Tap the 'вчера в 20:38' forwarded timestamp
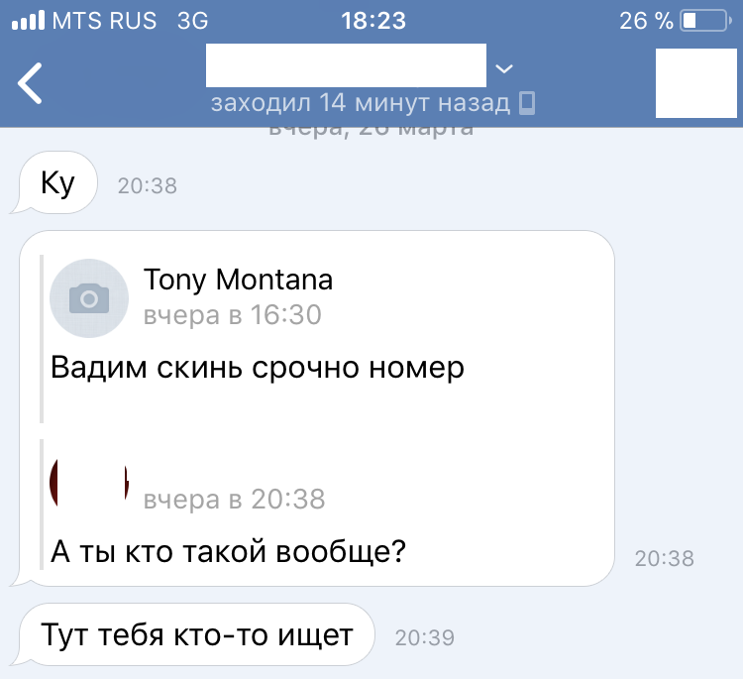Image resolution: width=743 pixels, height=679 pixels. (x=234, y=499)
